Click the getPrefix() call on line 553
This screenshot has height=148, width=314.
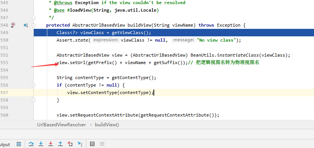(x=102, y=63)
